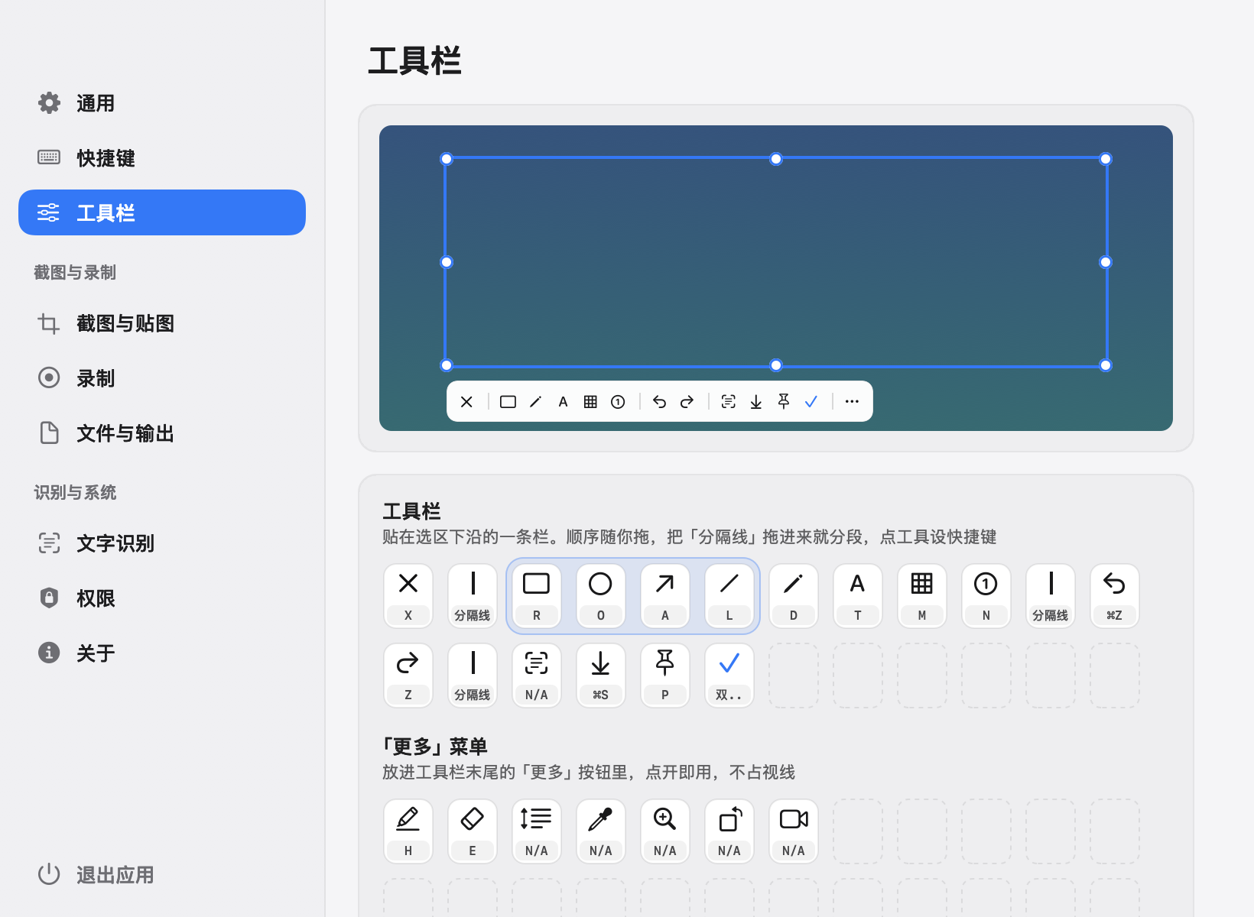Select the line spacing tile in 更多 menu
This screenshot has width=1254, height=917.
[537, 831]
